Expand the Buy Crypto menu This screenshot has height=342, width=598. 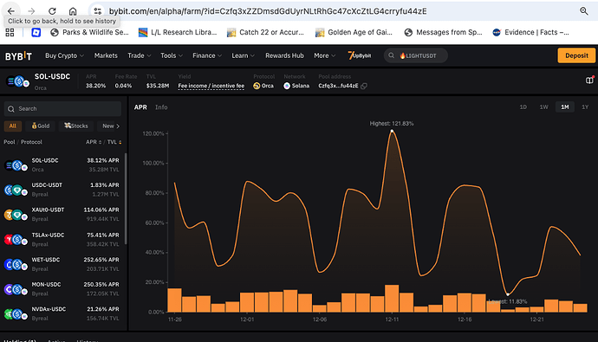(64, 55)
